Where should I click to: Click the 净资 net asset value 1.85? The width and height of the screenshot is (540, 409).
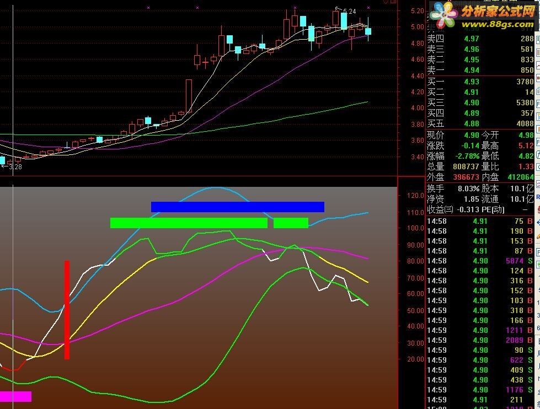472,199
